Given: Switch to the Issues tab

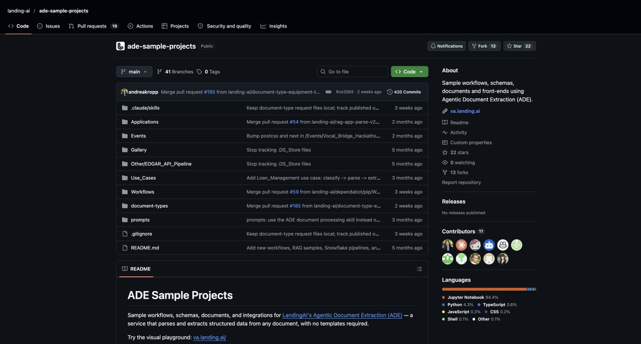Looking at the screenshot, I should [x=49, y=26].
